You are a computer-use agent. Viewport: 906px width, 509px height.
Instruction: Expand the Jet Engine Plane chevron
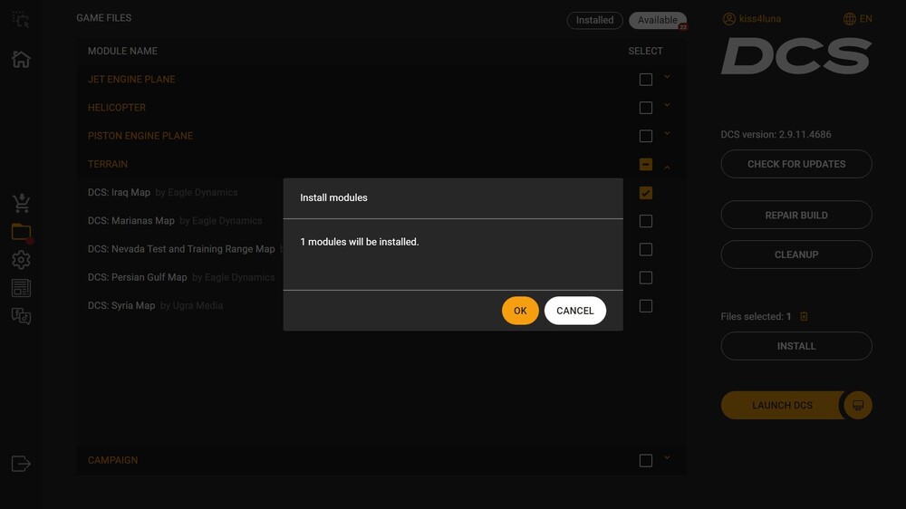667,77
